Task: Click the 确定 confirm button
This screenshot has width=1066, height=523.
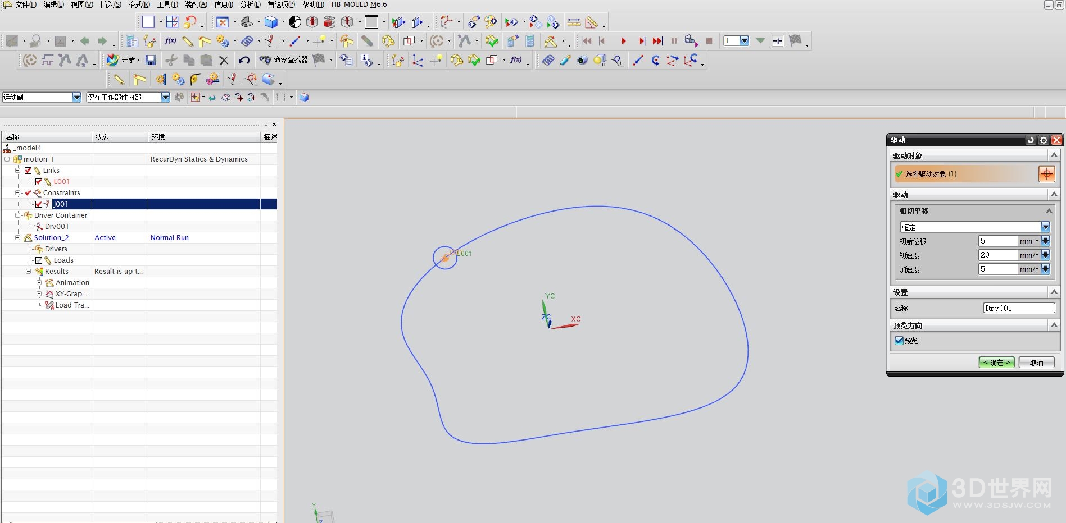Action: (996, 363)
